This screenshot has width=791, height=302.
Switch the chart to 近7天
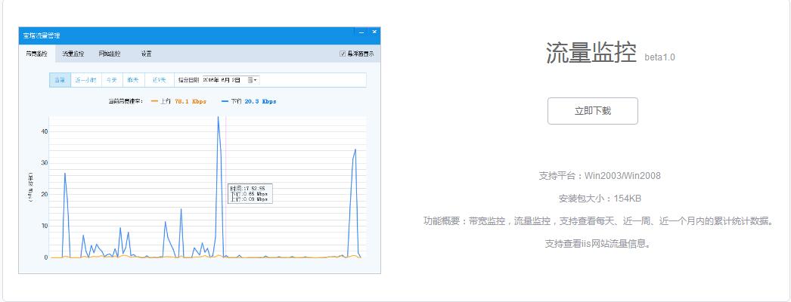(x=160, y=79)
